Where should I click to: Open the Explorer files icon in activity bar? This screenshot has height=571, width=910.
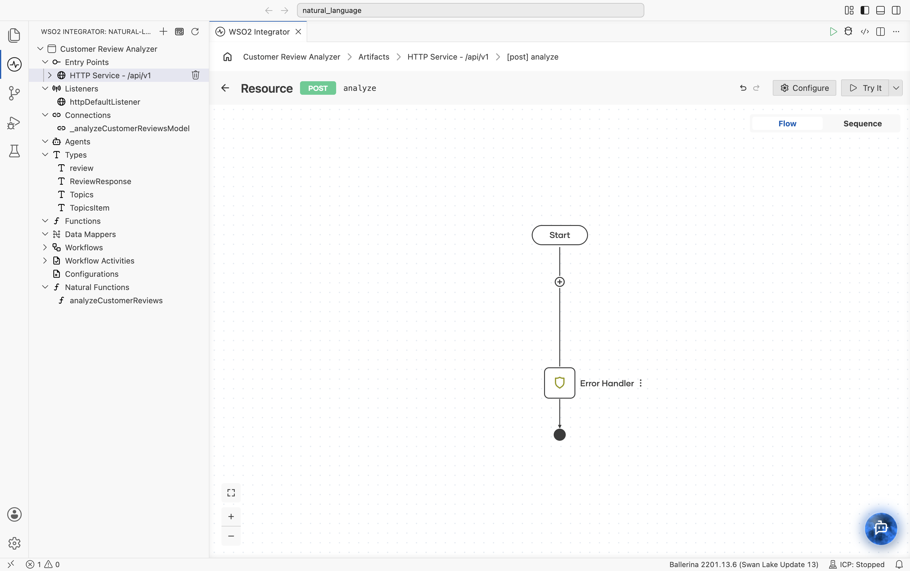[x=14, y=35]
